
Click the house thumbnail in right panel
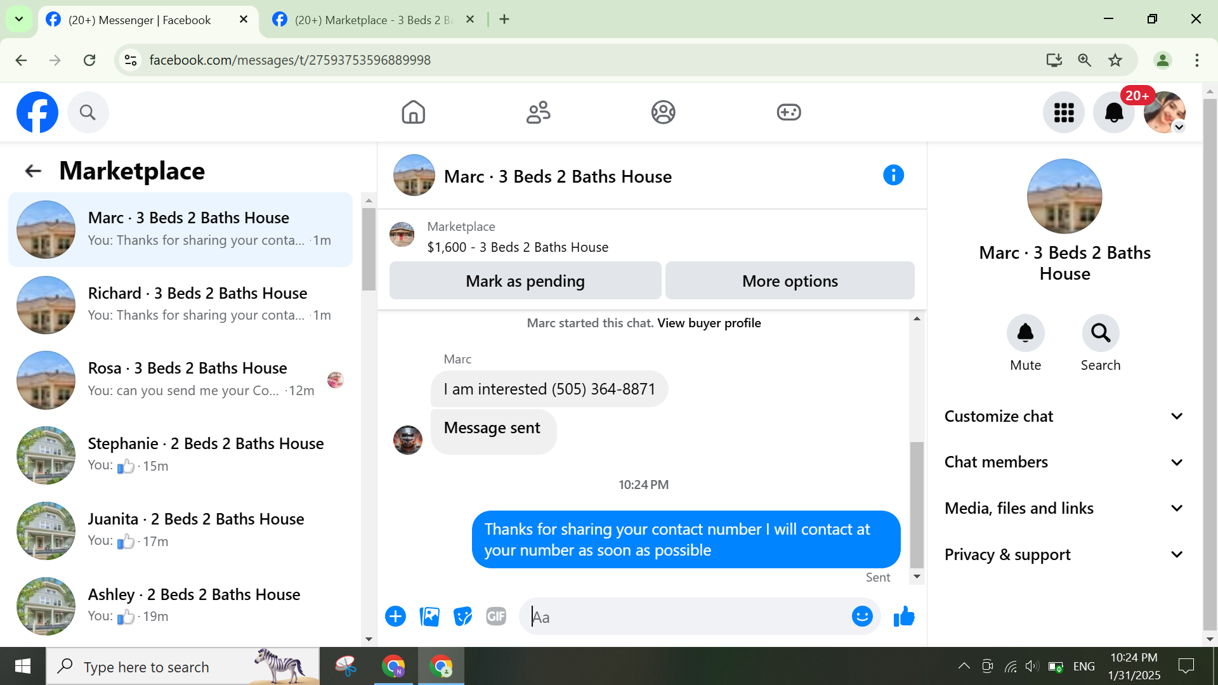point(1064,196)
